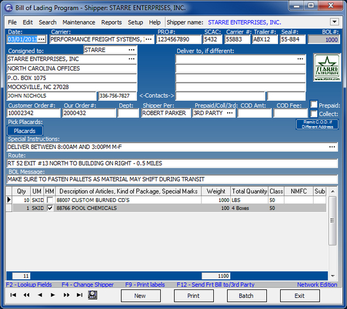The image size is (347, 309).
Task: Click F4 - Change Shipper link
Action: click(x=88, y=284)
